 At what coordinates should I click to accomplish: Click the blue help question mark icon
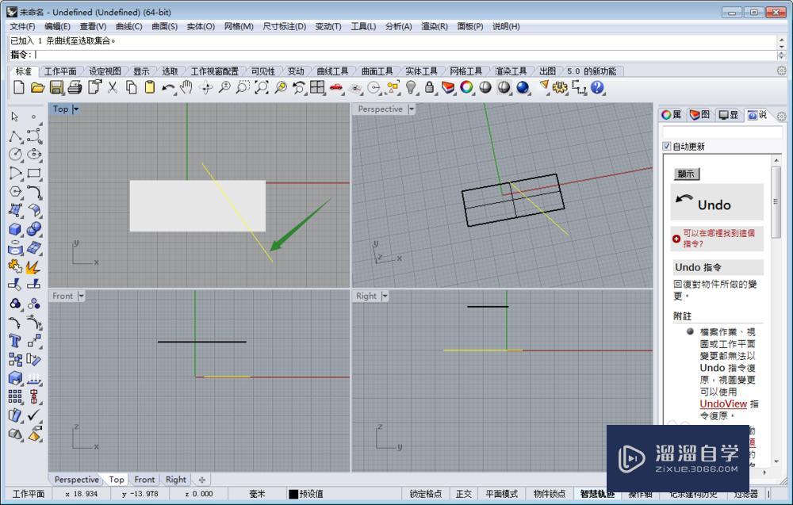coord(597,87)
